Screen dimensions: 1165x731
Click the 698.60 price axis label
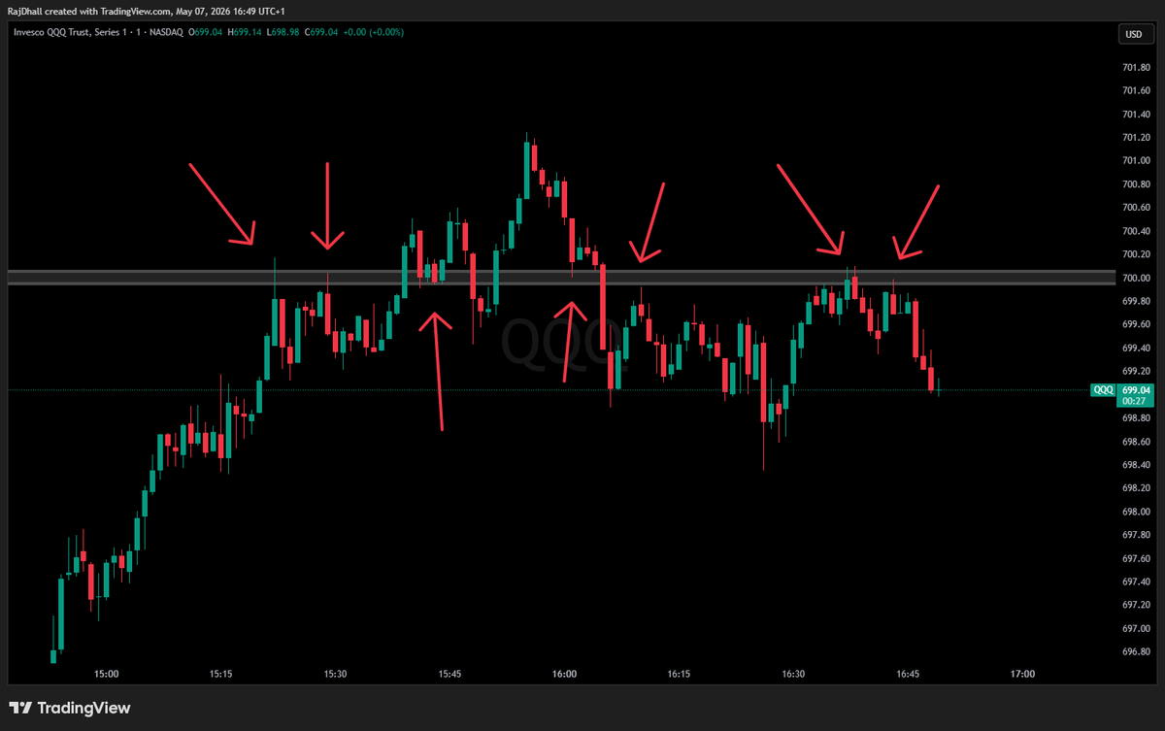tap(1136, 442)
